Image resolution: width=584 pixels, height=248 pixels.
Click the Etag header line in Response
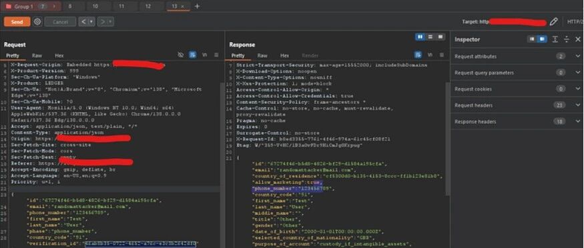click(300, 145)
